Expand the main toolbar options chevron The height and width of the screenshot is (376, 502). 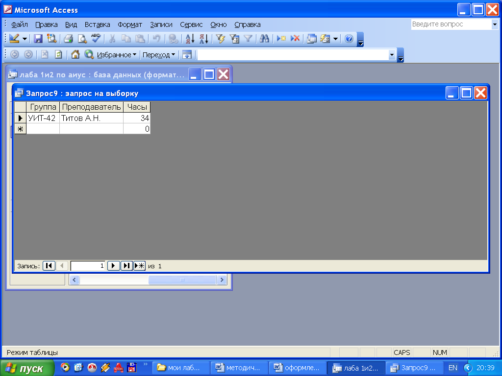(360, 40)
